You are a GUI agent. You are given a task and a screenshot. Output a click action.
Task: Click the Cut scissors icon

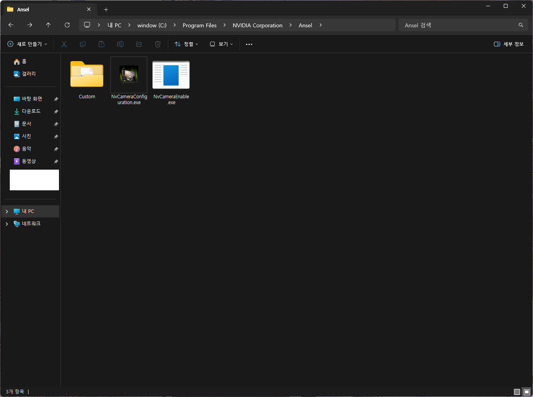64,44
